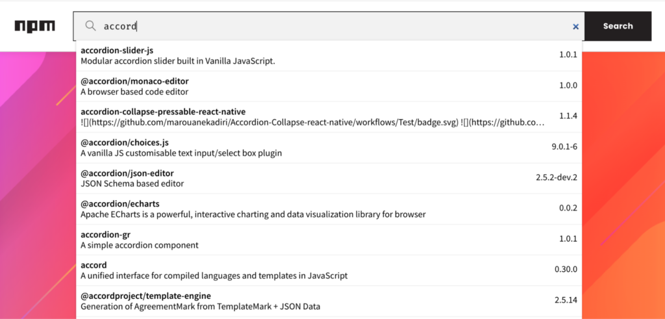
Task: Choose @accordion/monaco-editor from the suggestions
Action: (x=134, y=81)
